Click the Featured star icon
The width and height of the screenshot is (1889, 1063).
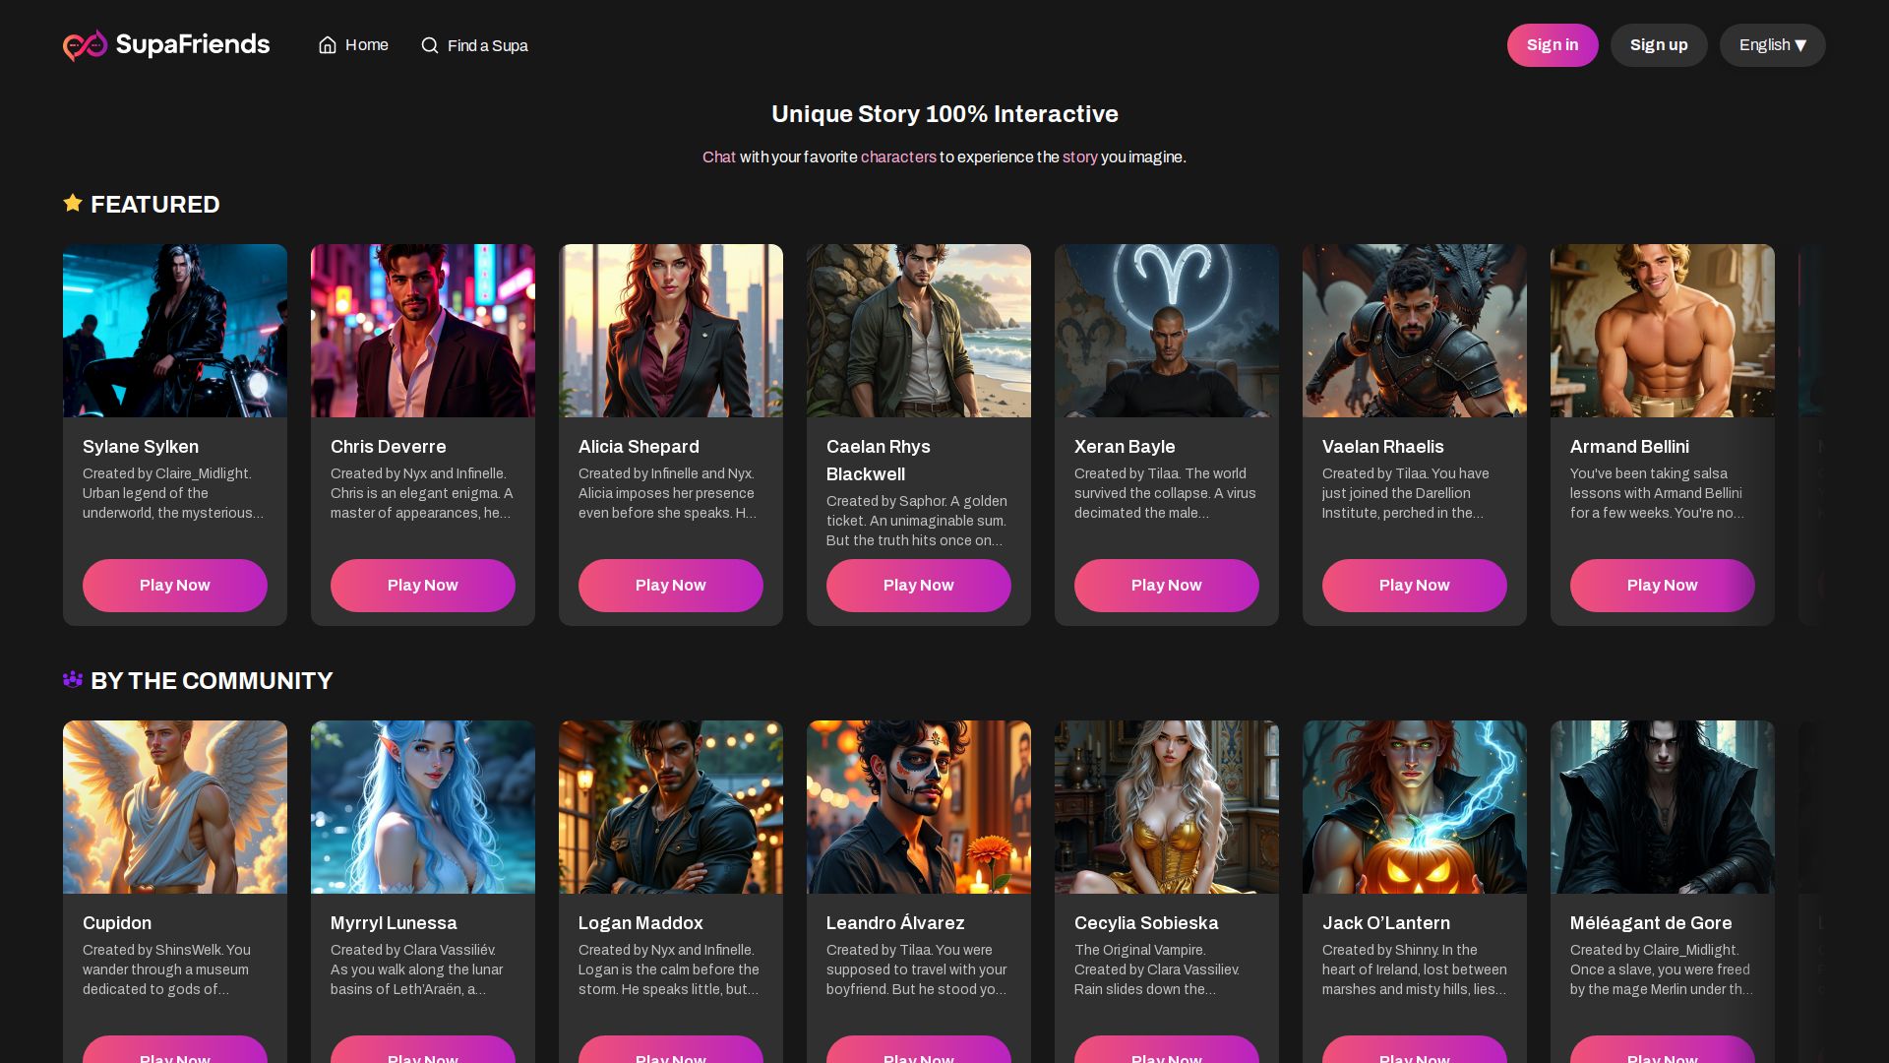73,203
